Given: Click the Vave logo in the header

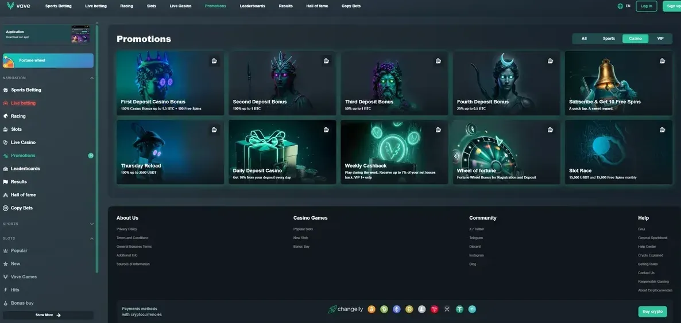Looking at the screenshot, I should click(x=19, y=6).
